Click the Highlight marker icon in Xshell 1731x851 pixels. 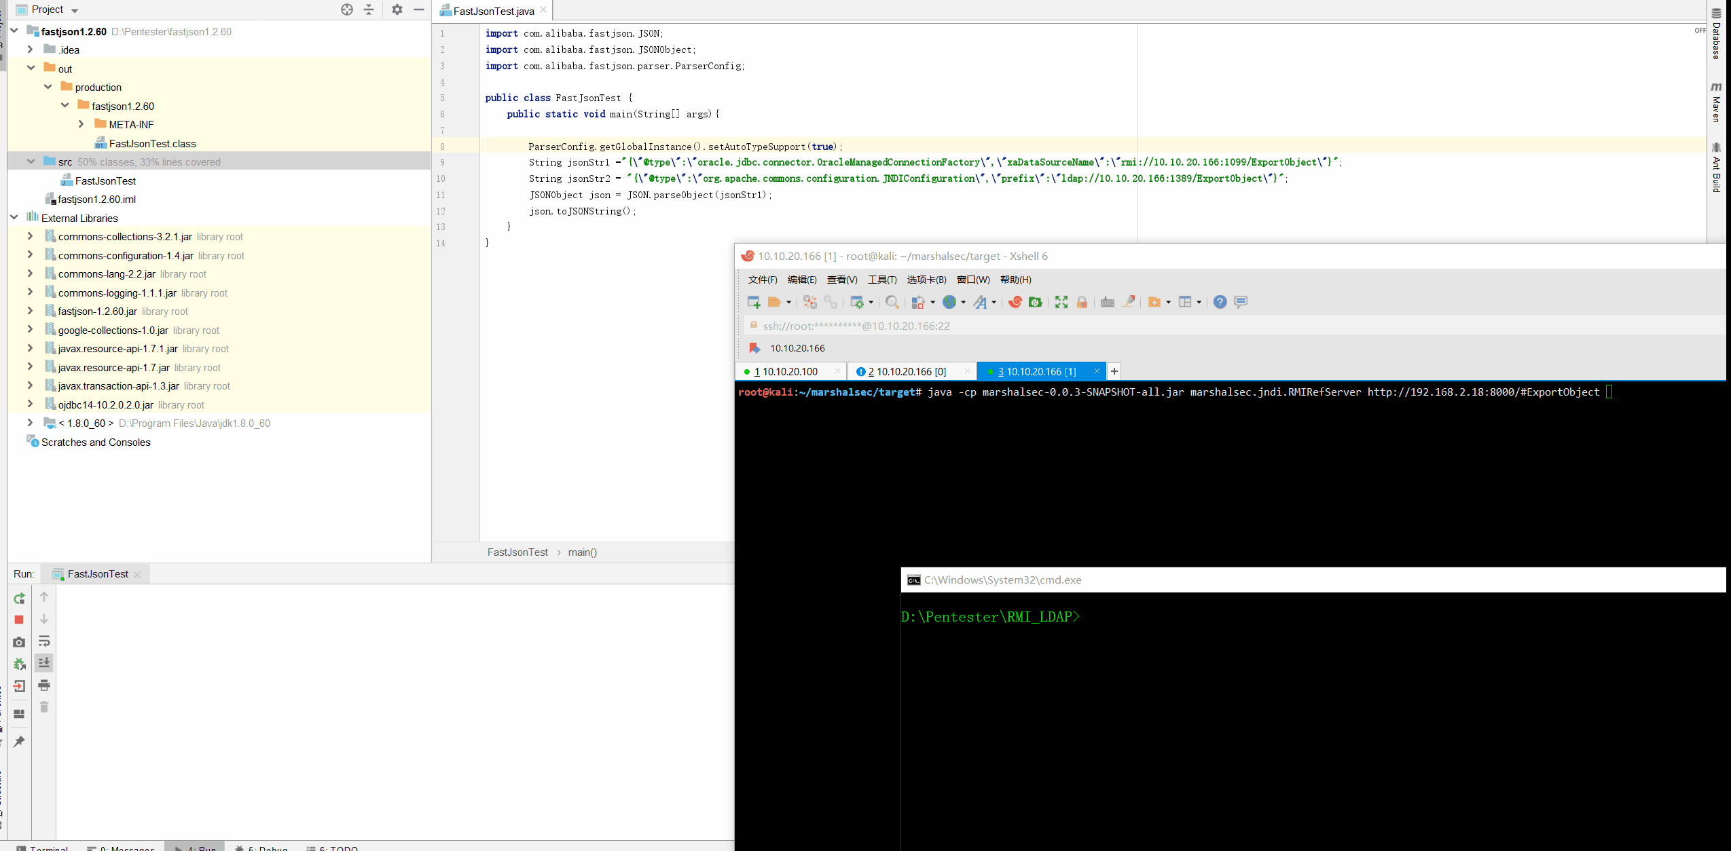(x=1129, y=301)
